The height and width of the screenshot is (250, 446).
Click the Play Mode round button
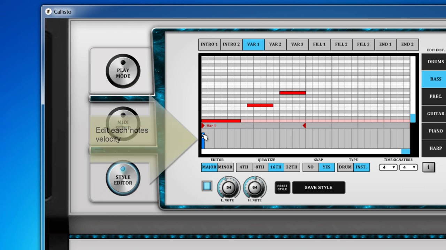click(x=123, y=71)
